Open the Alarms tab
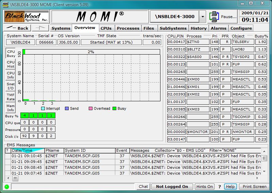272x193 pixels. (219, 28)
